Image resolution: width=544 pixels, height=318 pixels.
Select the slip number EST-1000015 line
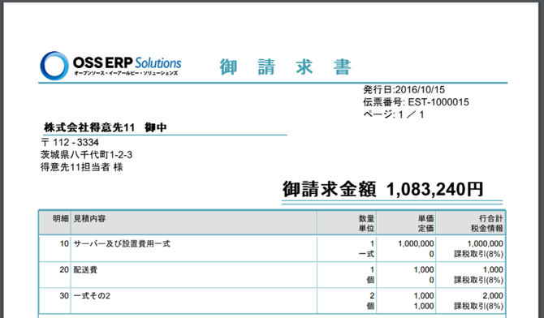tap(416, 102)
